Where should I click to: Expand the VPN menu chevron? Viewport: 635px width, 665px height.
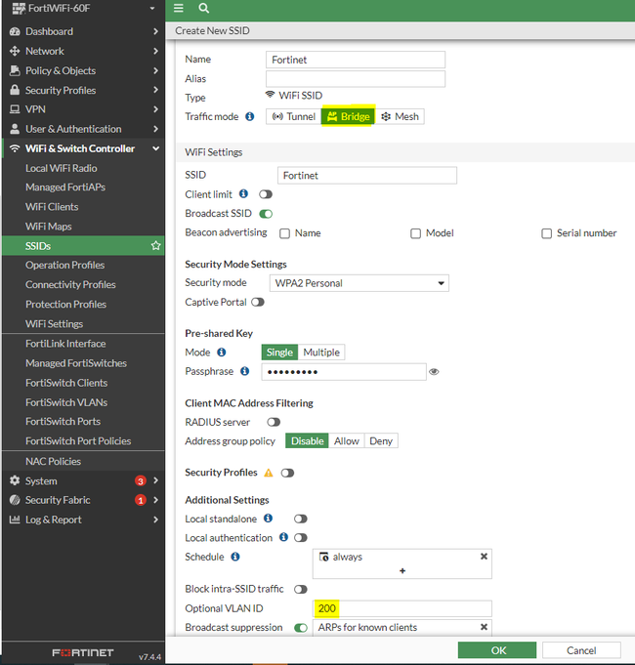155,109
